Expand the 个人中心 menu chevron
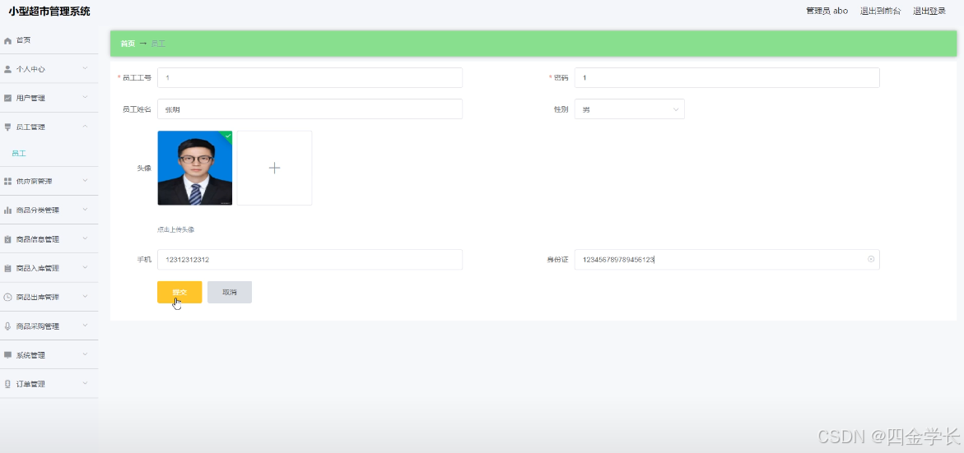The height and width of the screenshot is (453, 964). (x=86, y=69)
